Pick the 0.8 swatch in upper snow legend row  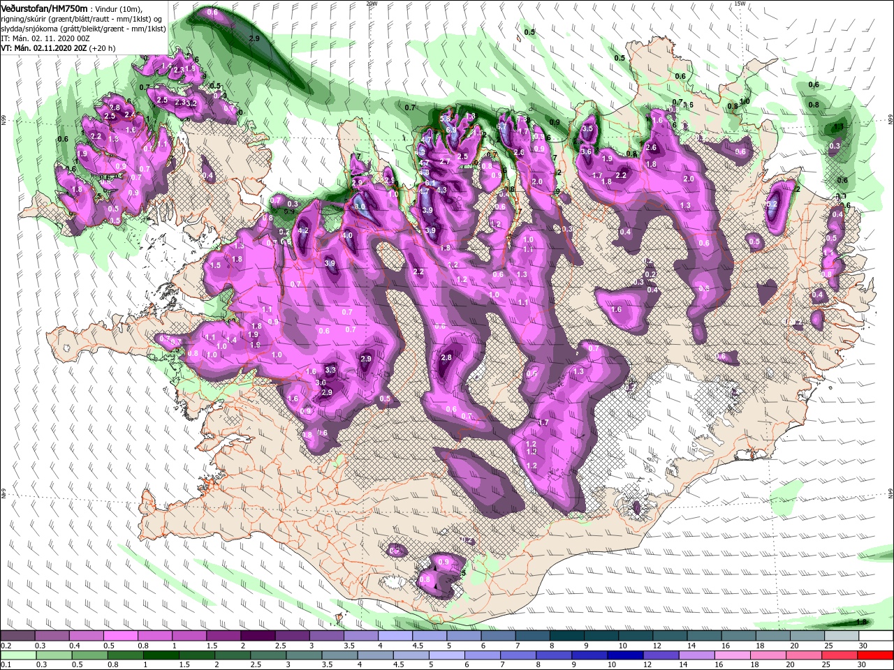[154, 636]
